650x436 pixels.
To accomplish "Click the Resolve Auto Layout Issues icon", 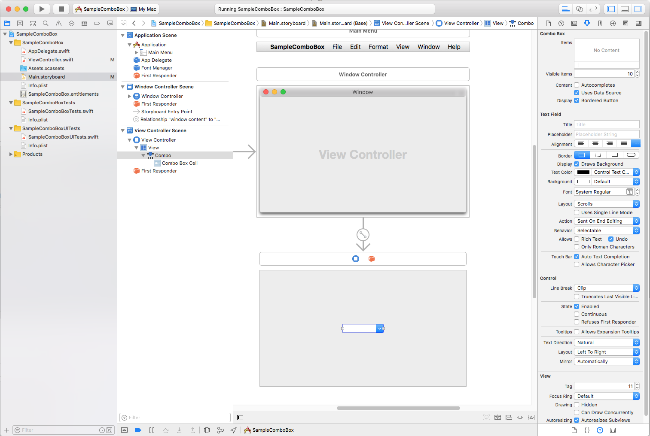I will tap(531, 417).
